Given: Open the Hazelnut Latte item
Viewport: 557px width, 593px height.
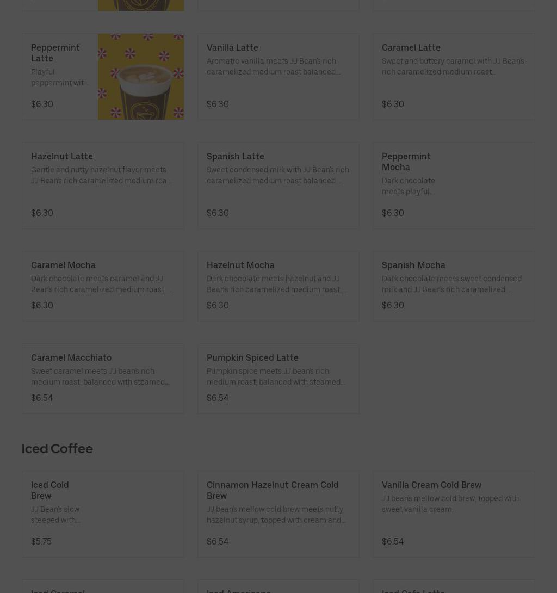Looking at the screenshot, I should tap(103, 186).
